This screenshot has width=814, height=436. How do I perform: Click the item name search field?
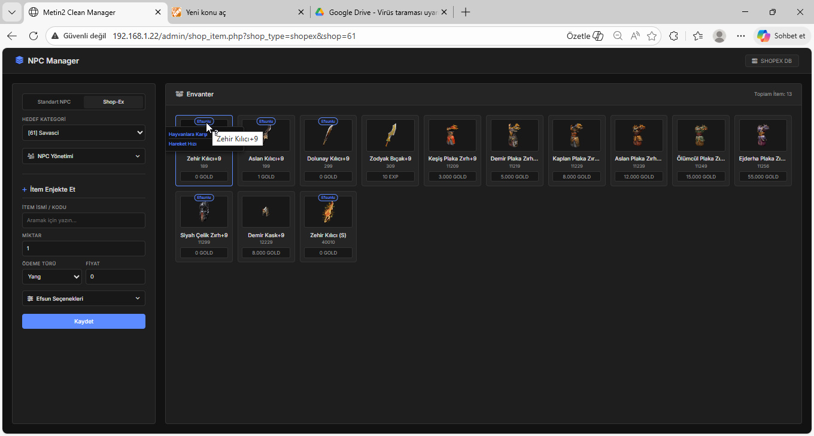point(84,220)
